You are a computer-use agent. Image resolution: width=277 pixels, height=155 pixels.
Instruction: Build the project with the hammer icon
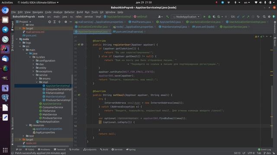click(x=167, y=17)
